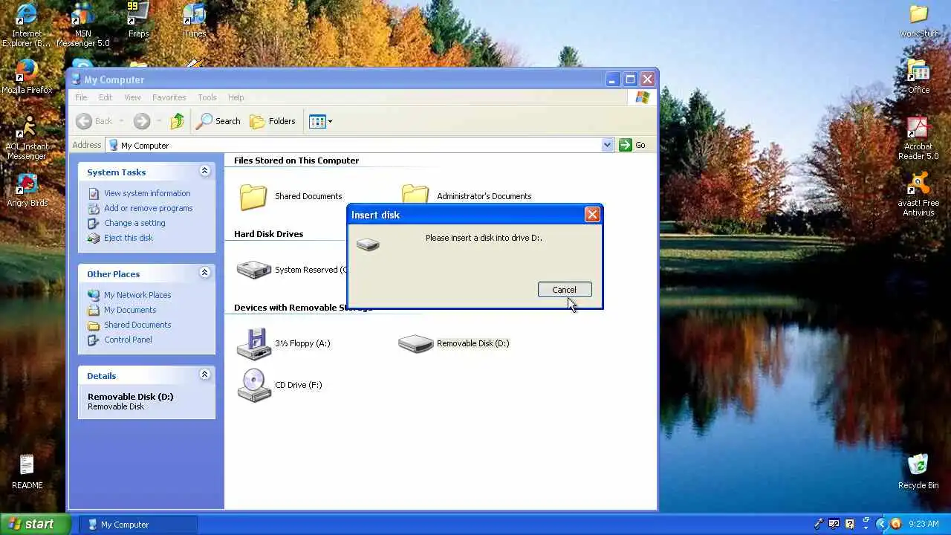Select the 3½ Floppy (A:) drive
The width and height of the screenshot is (951, 535).
pyautogui.click(x=254, y=343)
